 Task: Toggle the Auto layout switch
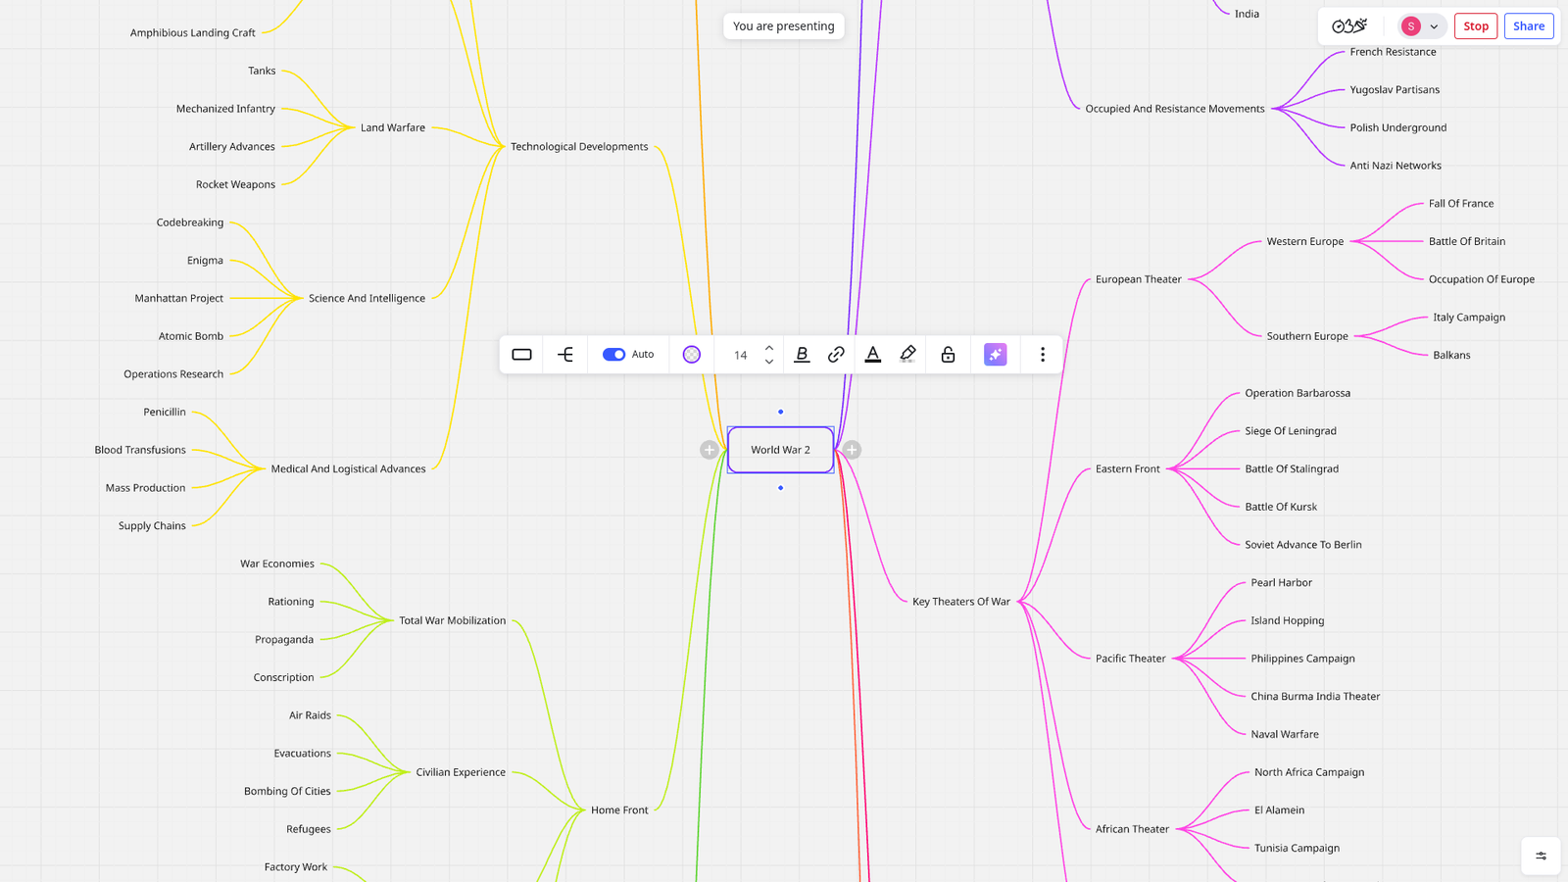coord(613,355)
